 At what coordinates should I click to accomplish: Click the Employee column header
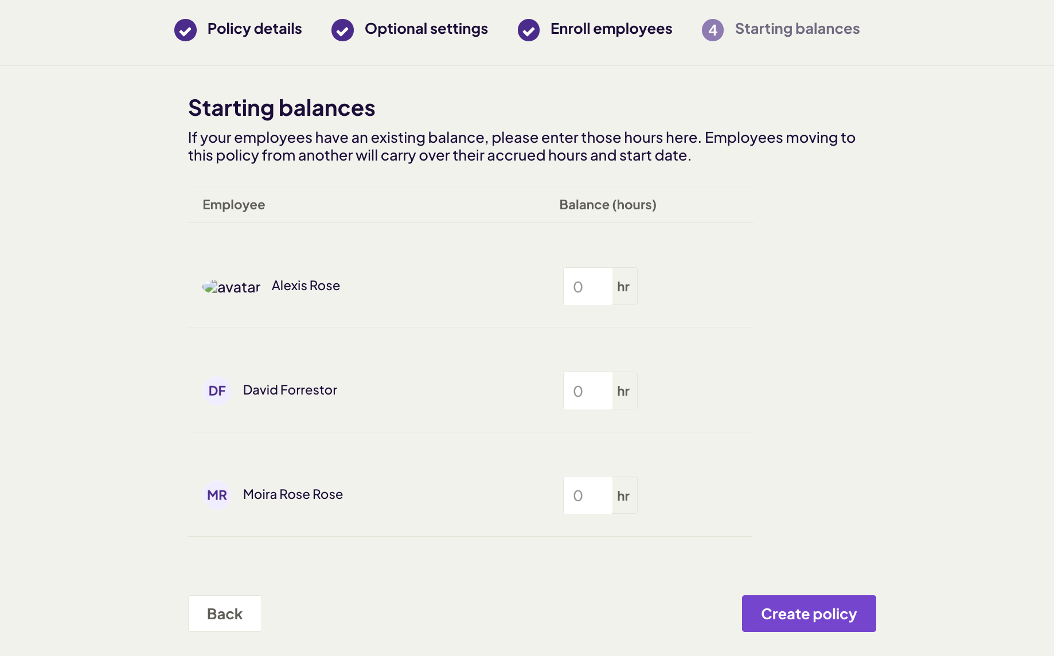(x=233, y=204)
